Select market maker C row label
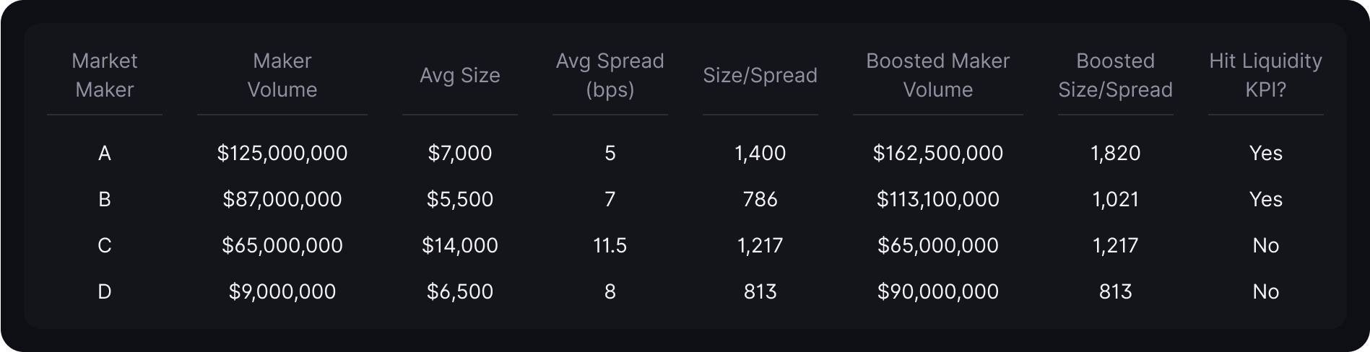The width and height of the screenshot is (1370, 352). (x=105, y=245)
